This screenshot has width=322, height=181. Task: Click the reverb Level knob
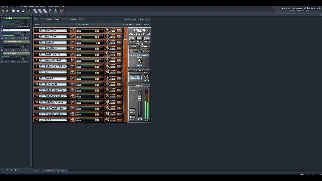(139, 62)
